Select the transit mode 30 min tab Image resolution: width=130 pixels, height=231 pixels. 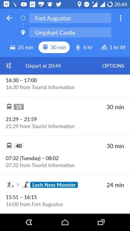[54, 47]
